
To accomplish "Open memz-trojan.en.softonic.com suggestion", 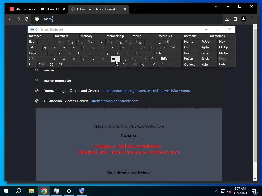I will tap(127, 101).
